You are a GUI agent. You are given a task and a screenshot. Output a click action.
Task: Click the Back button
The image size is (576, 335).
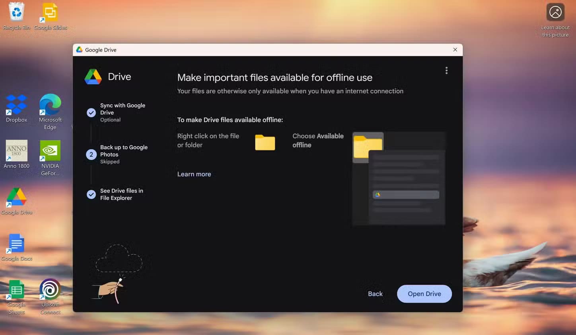click(x=375, y=294)
